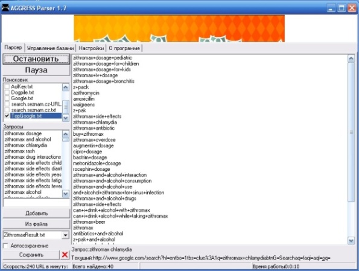Click result 'amoxicillin'
The image size is (359, 271).
tap(84, 99)
